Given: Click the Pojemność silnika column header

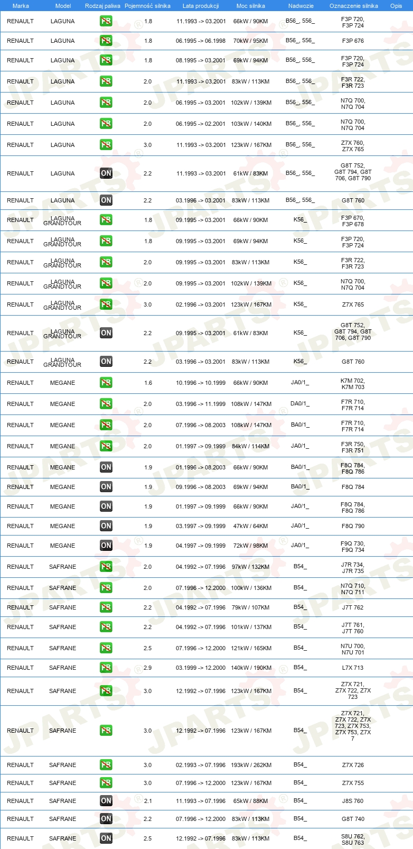Looking at the screenshot, I should click(147, 6).
